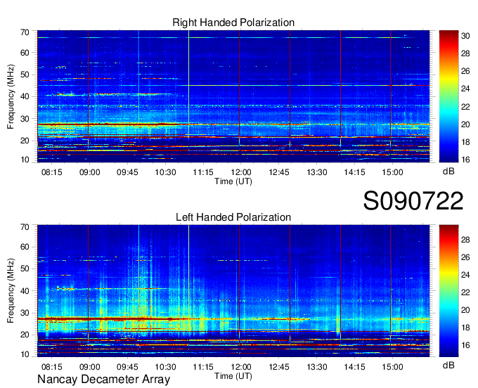Click the 28 dB value on Right Handed color bar

click(465, 53)
